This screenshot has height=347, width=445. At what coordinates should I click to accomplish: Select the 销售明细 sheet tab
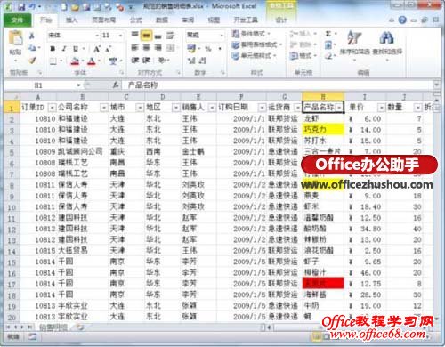[53, 327]
